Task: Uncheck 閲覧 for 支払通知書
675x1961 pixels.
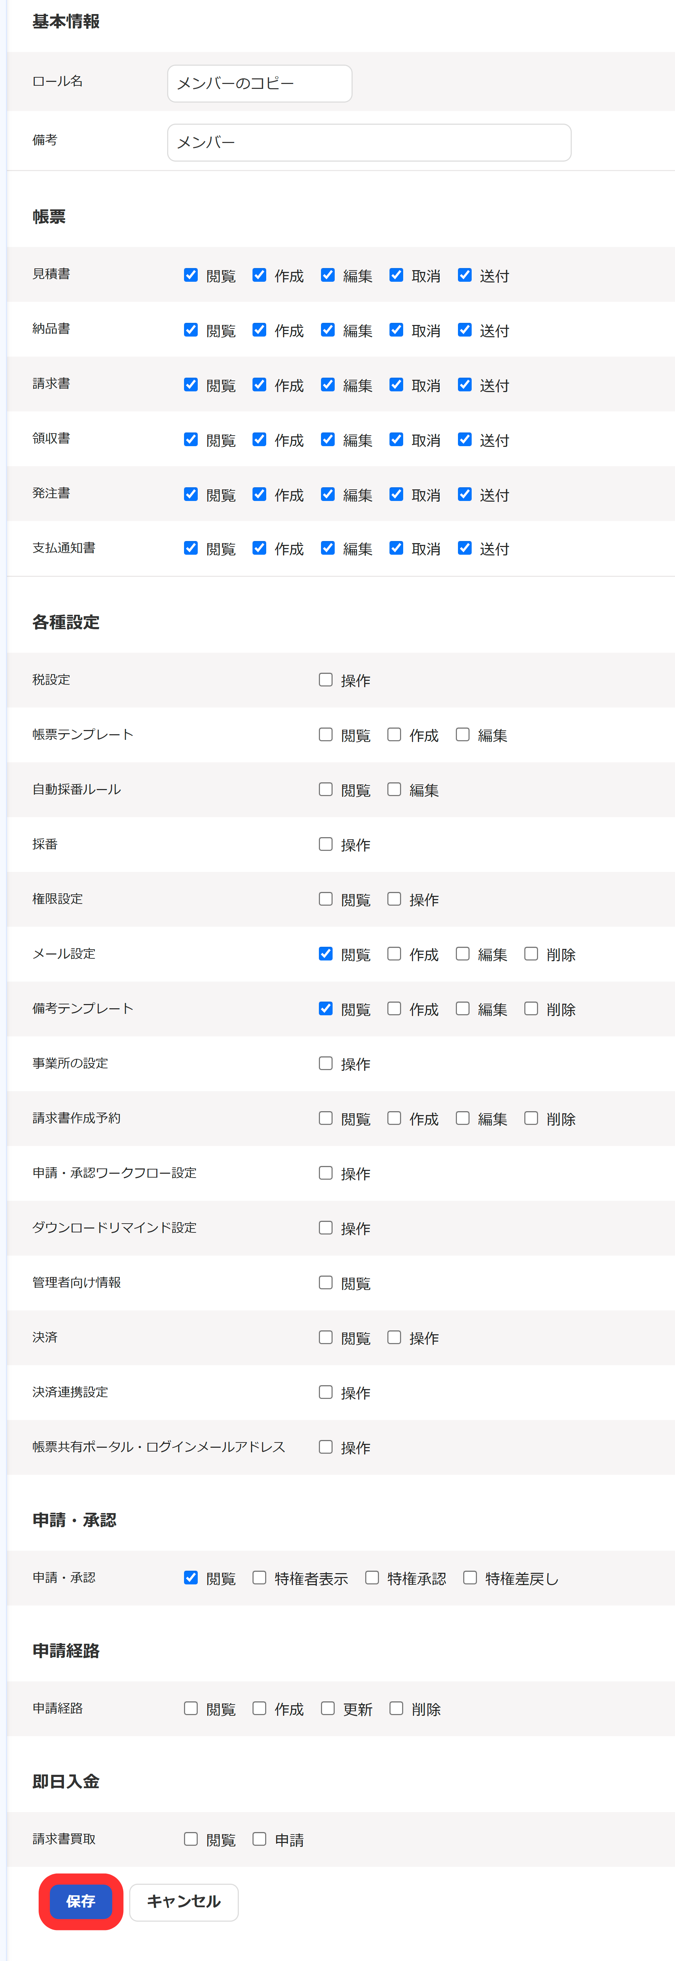Action: (x=191, y=548)
